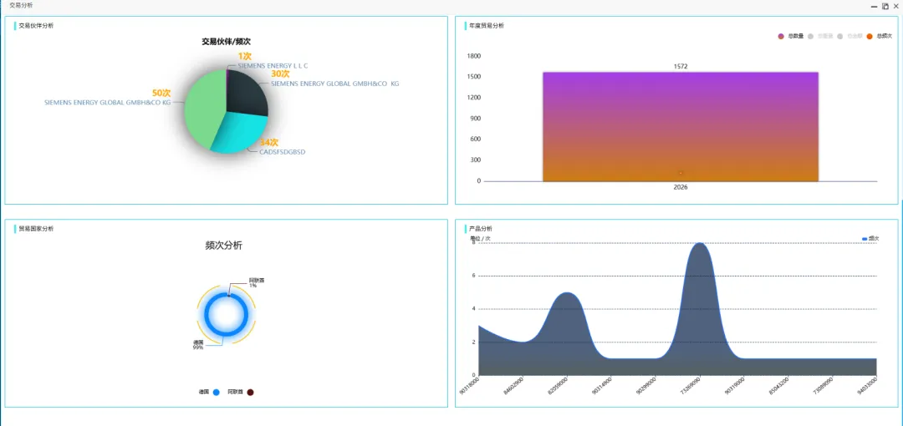Click the 产品分析 panel heading

point(481,229)
